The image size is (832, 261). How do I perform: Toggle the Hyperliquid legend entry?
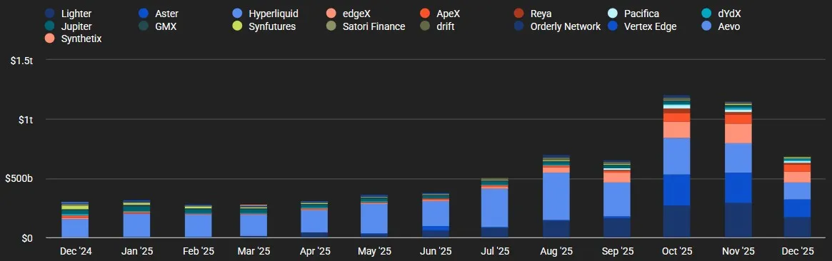coord(265,14)
